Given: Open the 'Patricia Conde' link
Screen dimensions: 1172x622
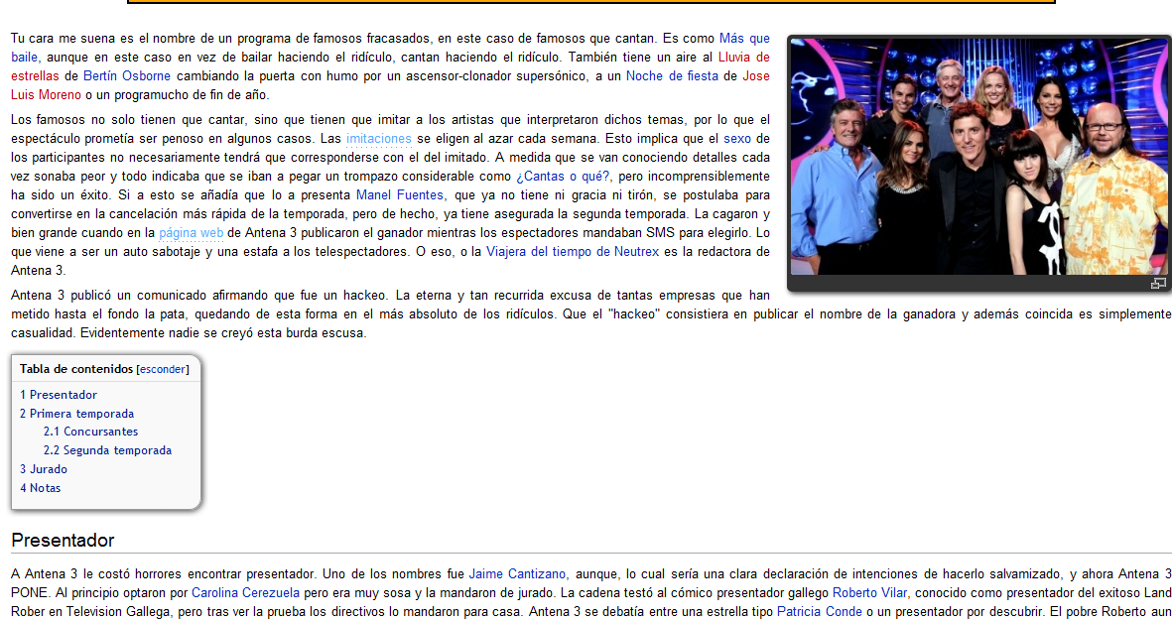Looking at the screenshot, I should click(820, 611).
